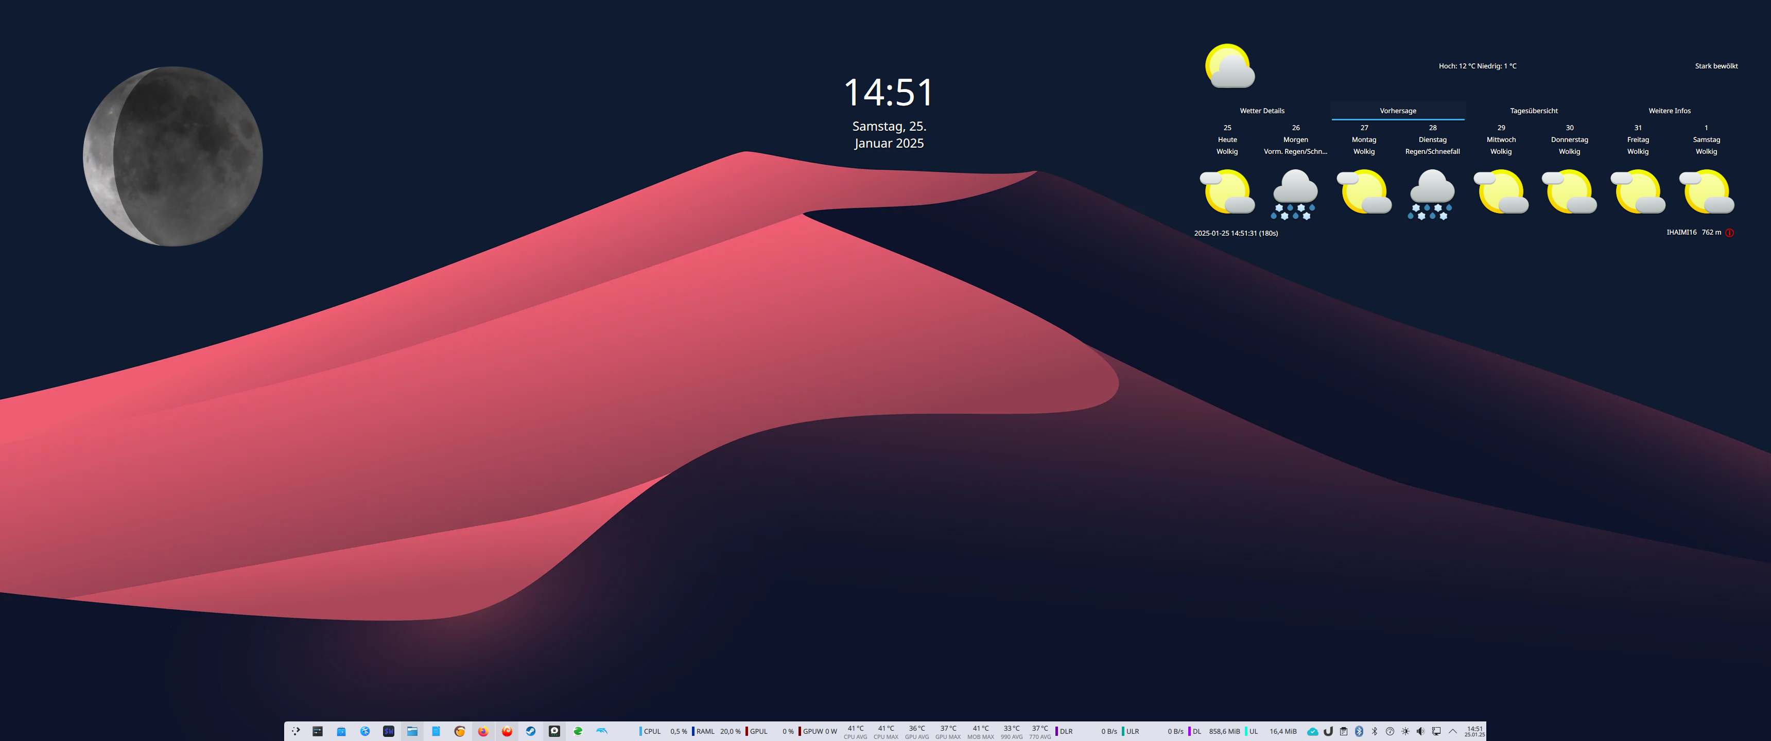
Task: Open the Dolphin file manager
Action: [x=412, y=731]
